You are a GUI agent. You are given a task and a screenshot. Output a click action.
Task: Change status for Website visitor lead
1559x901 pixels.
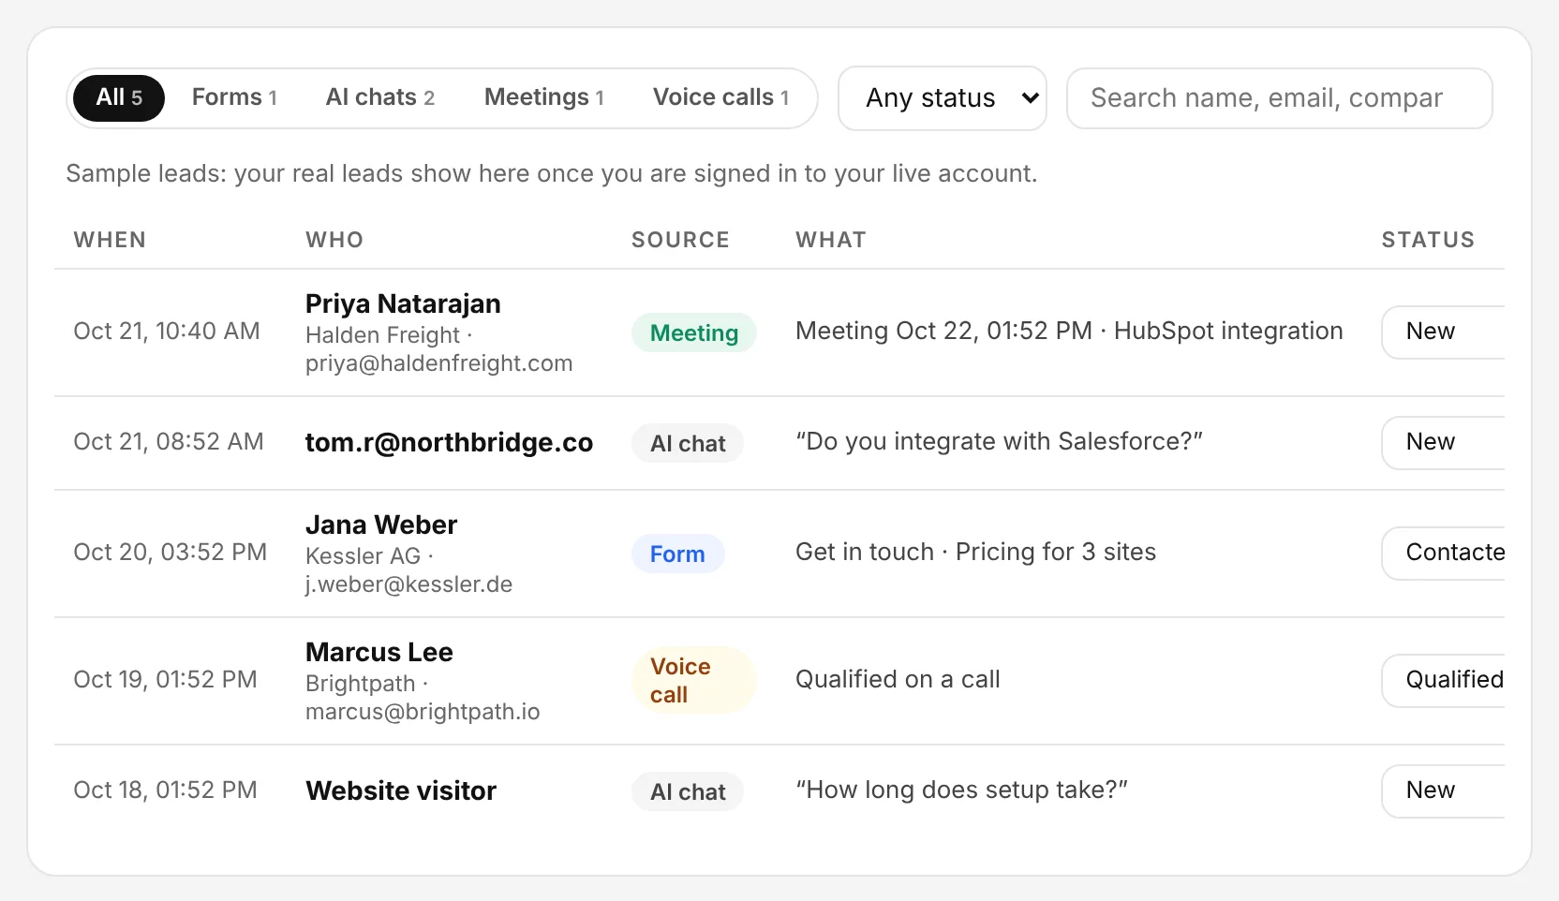click(1443, 790)
